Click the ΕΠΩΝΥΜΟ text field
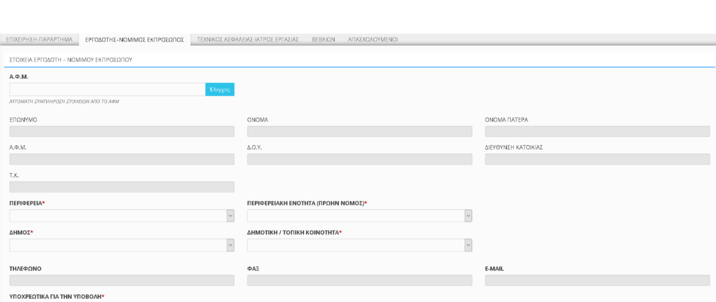The width and height of the screenshot is (716, 302). tap(122, 132)
